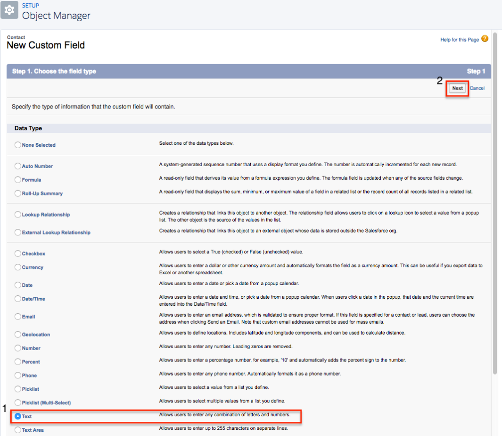Select the Roll-Up Summary option

coord(17,193)
